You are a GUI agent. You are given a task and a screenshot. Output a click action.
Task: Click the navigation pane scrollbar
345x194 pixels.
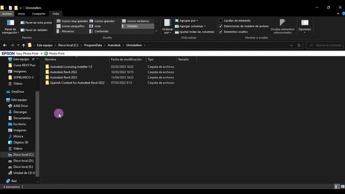click(x=37, y=133)
